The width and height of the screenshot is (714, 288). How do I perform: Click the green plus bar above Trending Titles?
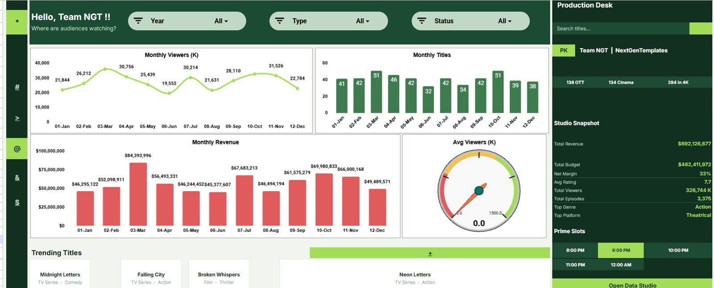coord(430,253)
